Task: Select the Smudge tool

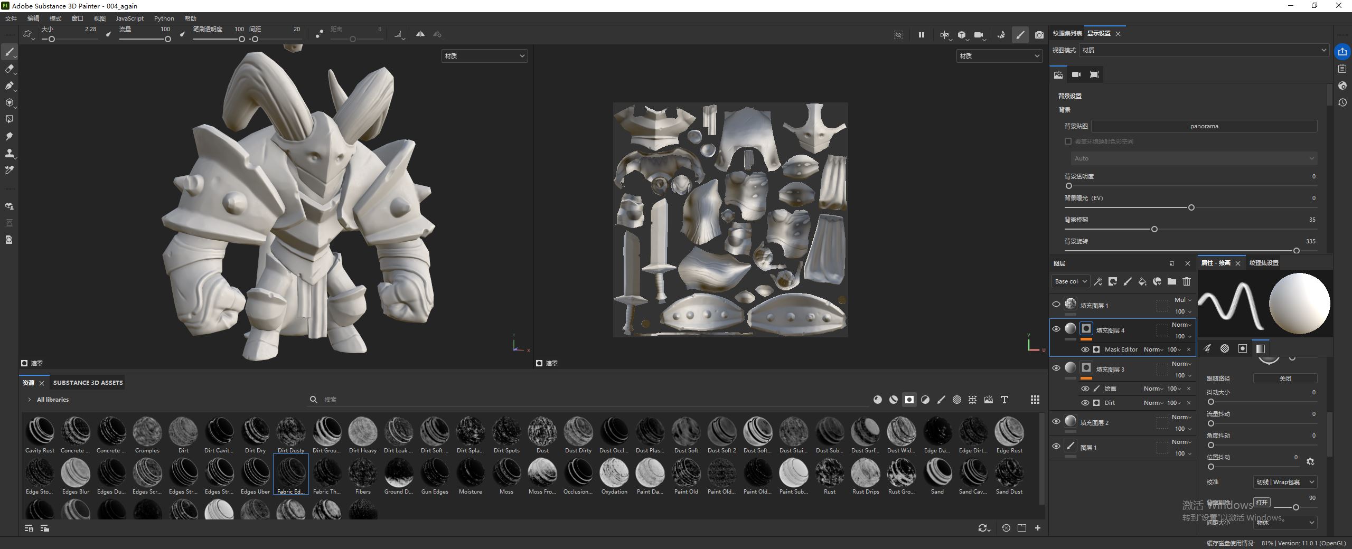Action: pos(9,136)
